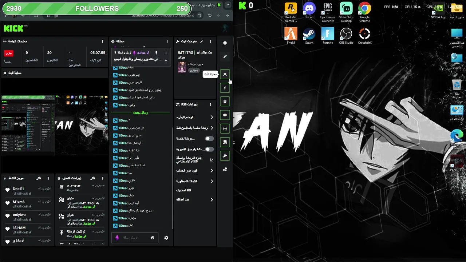Toggle the mod actions document sidebar button
466x262 pixels.
click(225, 101)
